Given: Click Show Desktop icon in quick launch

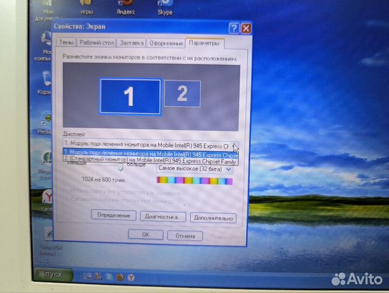Looking at the screenshot, I should point(87,277).
